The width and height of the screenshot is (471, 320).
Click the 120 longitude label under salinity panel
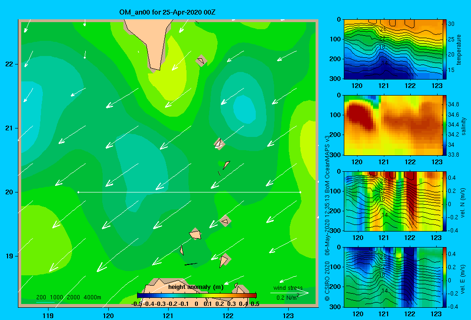coord(357,162)
